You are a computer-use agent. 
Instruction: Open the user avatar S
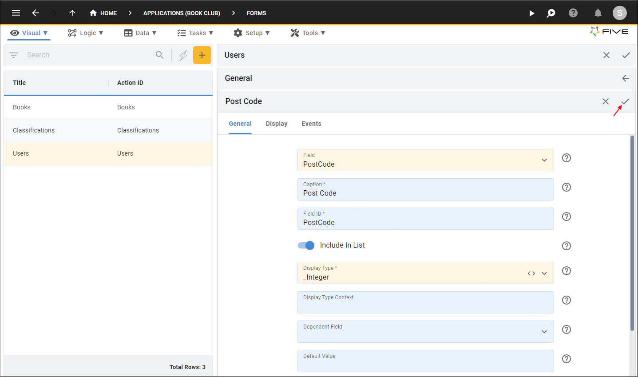[x=620, y=13]
